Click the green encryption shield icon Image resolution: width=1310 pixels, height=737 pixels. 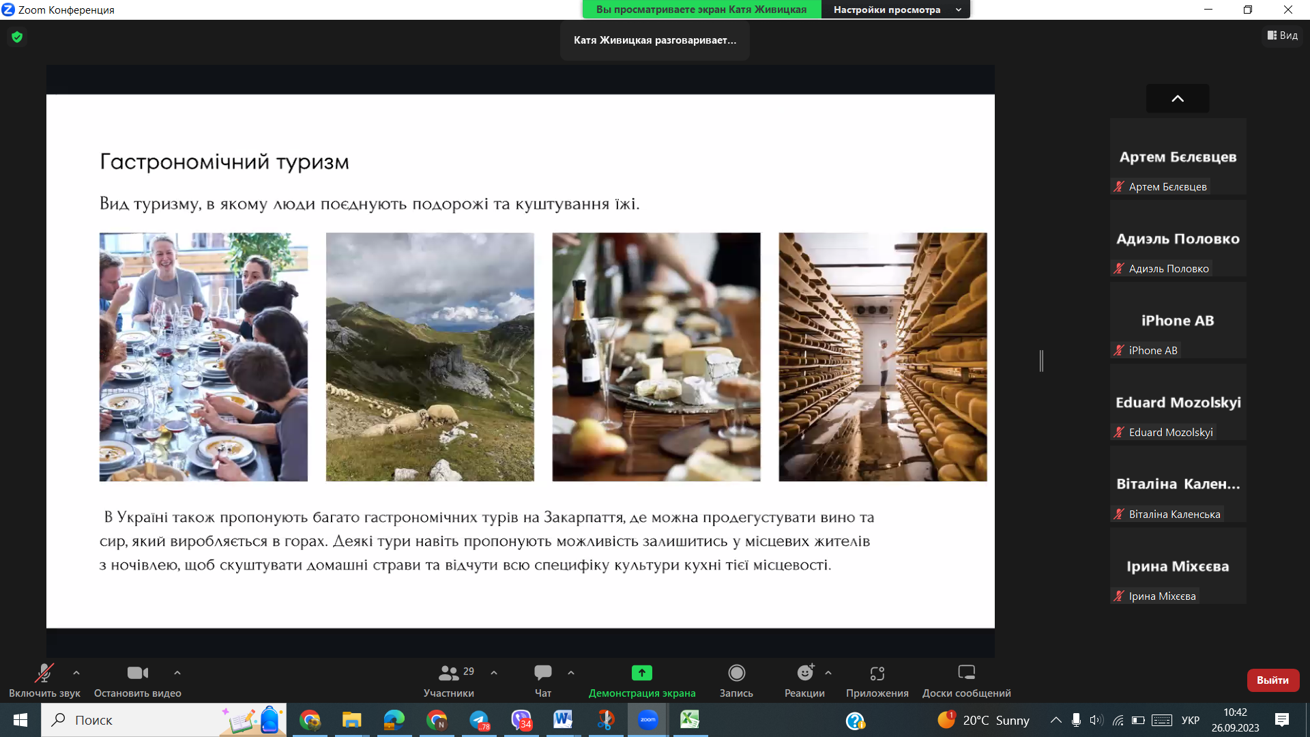pyautogui.click(x=17, y=37)
